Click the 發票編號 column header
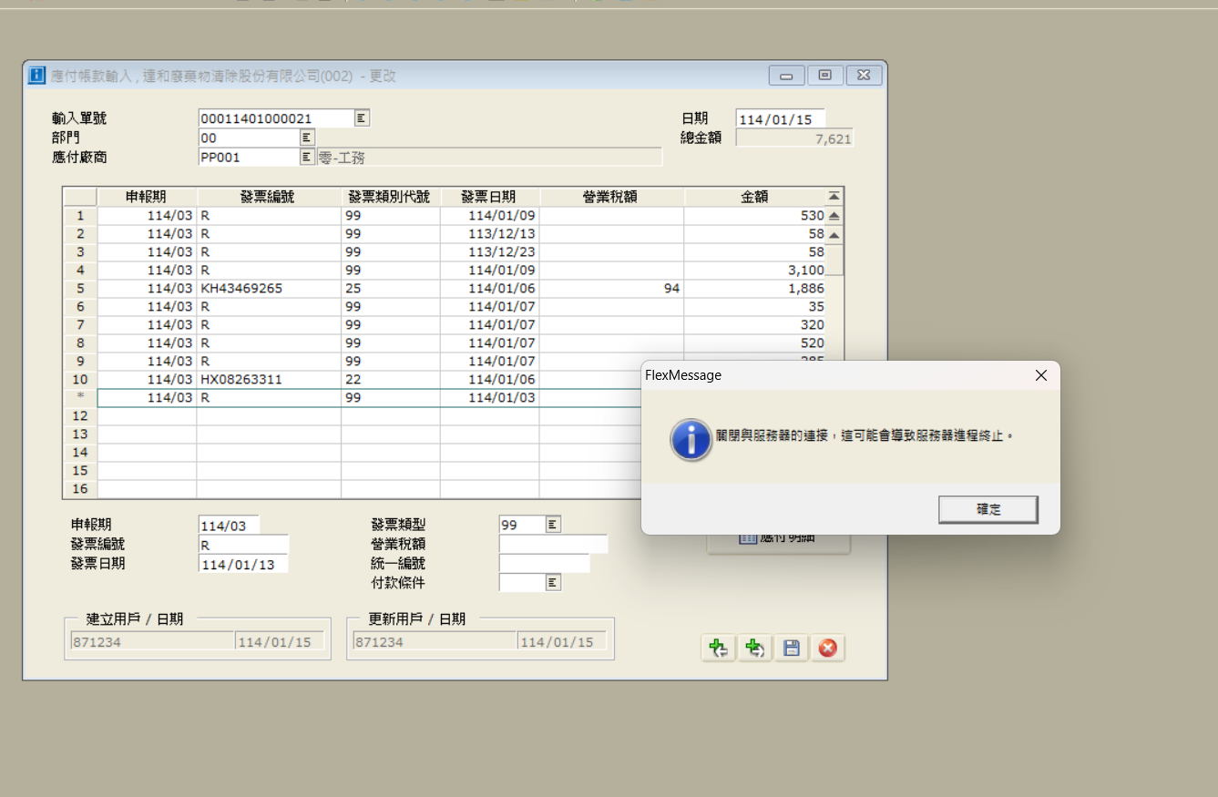Screen dimensions: 1218x797 click(x=268, y=197)
